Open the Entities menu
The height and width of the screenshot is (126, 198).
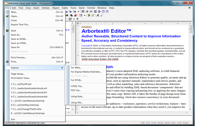coord(46,8)
